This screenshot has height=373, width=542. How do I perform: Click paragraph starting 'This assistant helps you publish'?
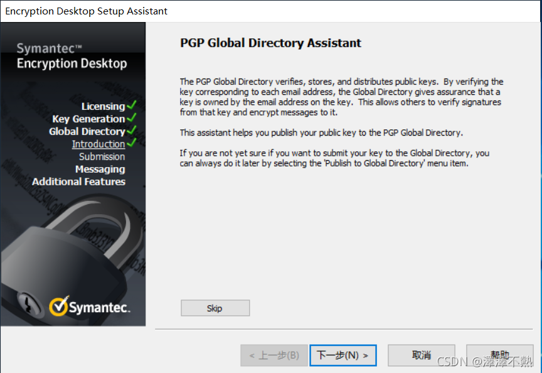(x=321, y=133)
